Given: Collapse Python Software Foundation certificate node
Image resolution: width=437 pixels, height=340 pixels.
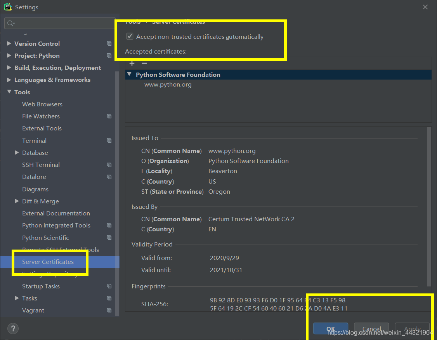Looking at the screenshot, I should click(129, 75).
